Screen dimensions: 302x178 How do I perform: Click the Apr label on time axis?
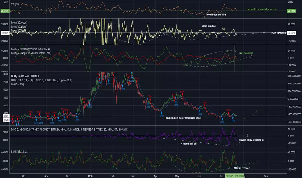coord(155,176)
